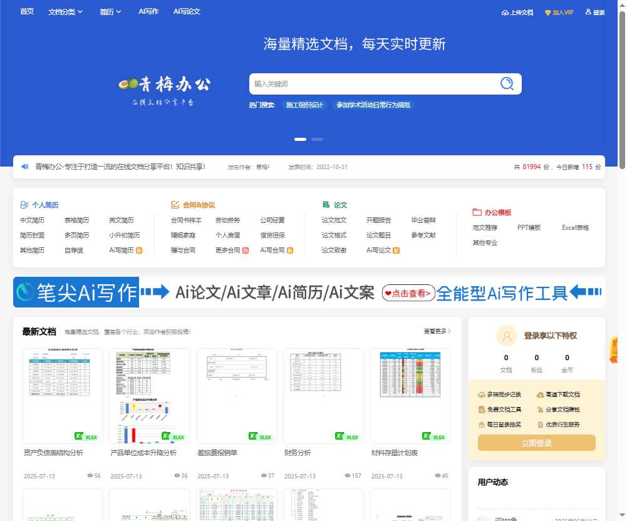Select the second carousel indicator dot
This screenshot has height=521, width=627.
[x=317, y=140]
